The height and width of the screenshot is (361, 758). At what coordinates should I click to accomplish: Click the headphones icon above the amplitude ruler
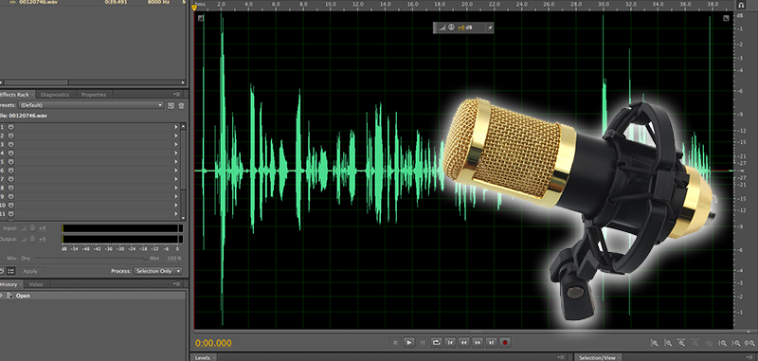pyautogui.click(x=741, y=5)
